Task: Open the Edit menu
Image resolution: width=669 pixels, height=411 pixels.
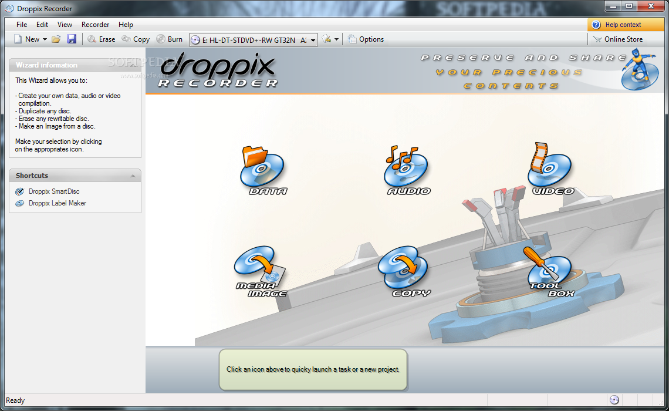Action: pyautogui.click(x=42, y=25)
